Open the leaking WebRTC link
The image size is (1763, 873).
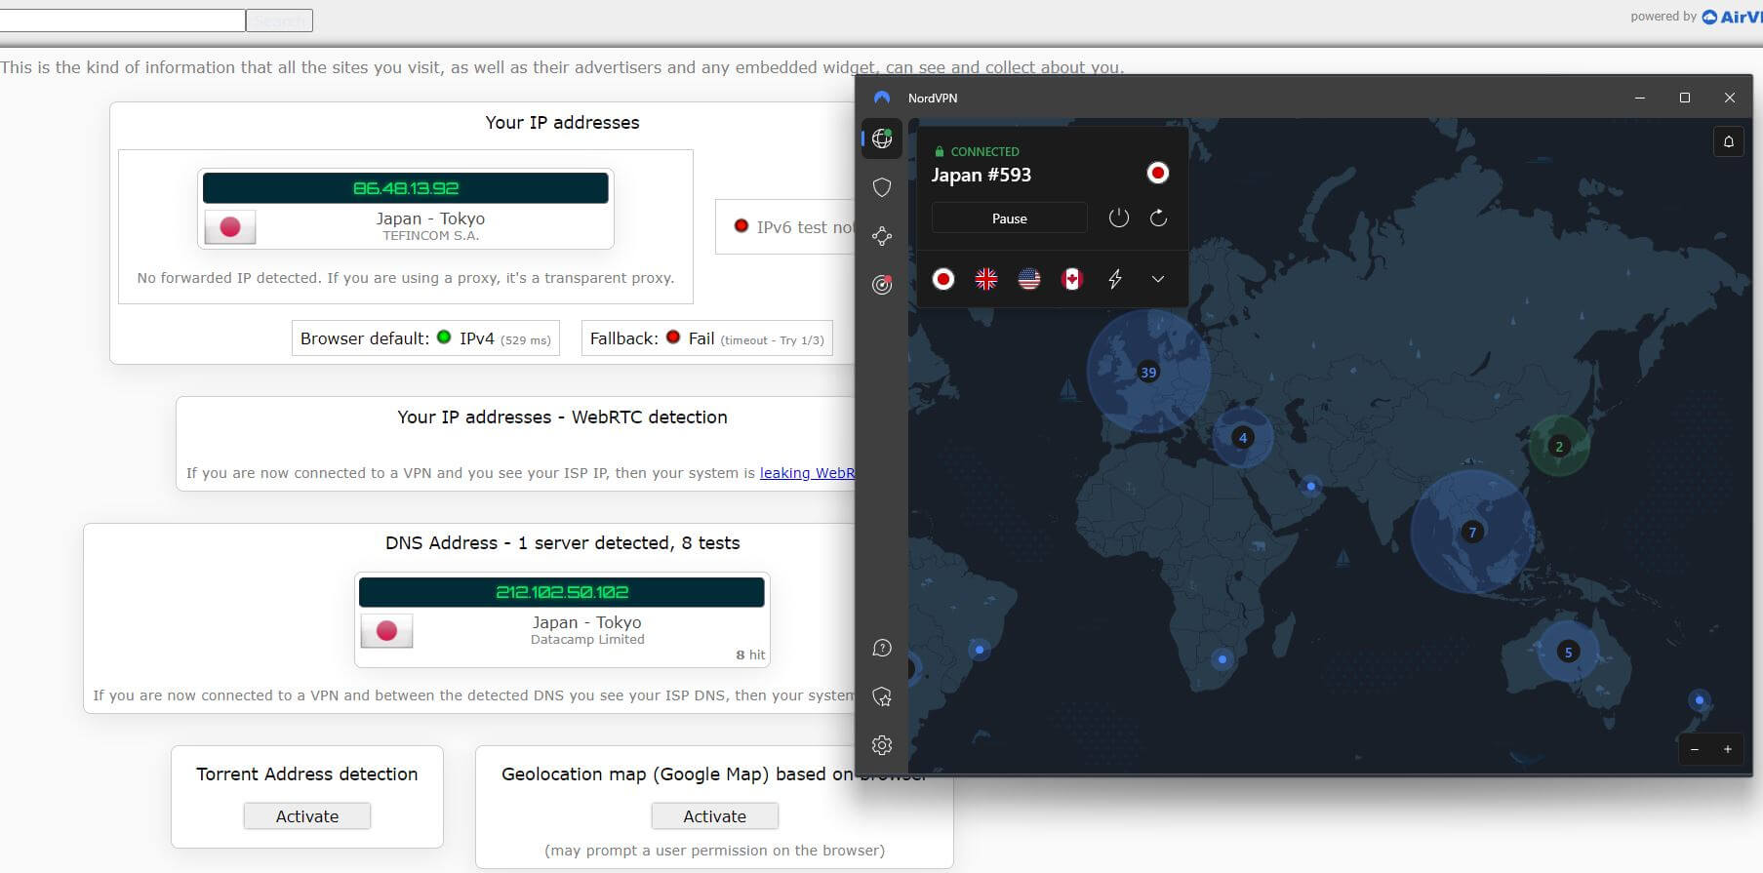[807, 473]
